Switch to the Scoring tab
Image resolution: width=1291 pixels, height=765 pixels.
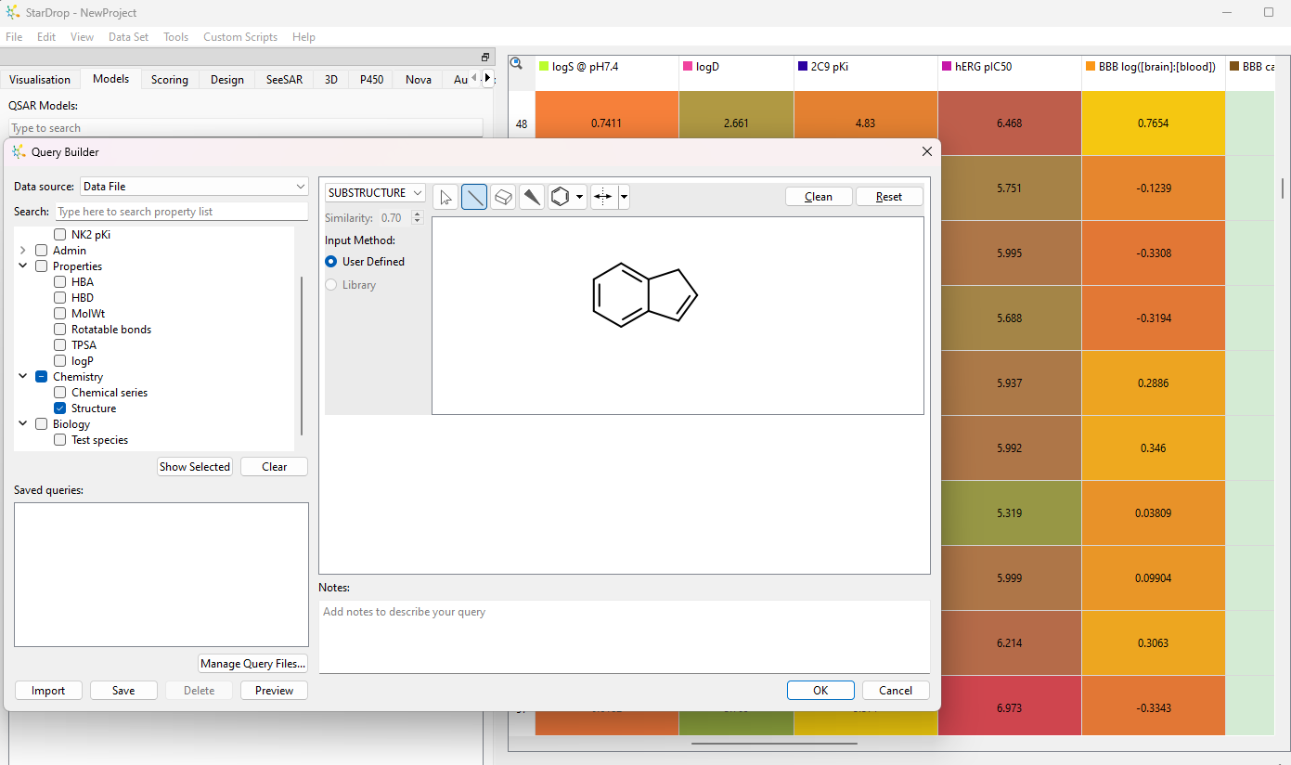coord(170,80)
